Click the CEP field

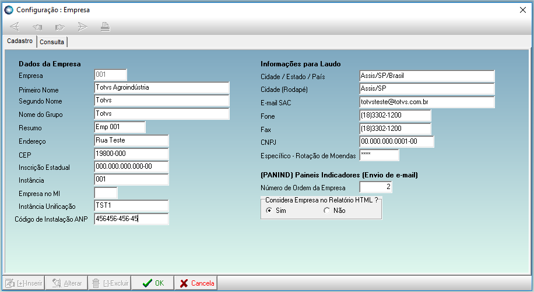131,154
